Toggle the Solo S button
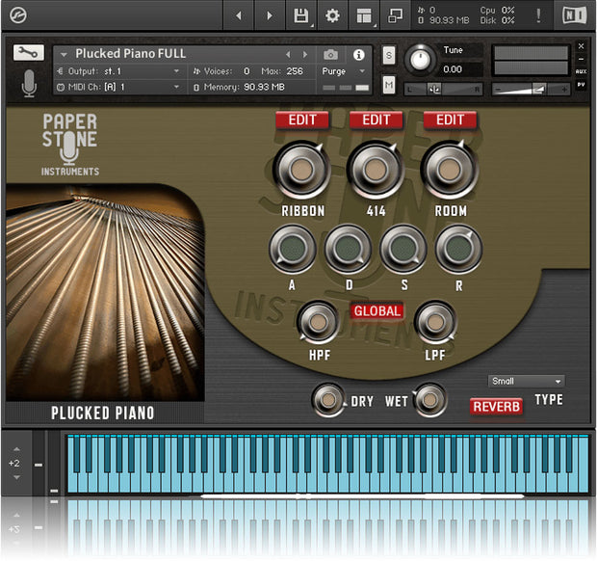This screenshot has height=561, width=597. [x=389, y=55]
